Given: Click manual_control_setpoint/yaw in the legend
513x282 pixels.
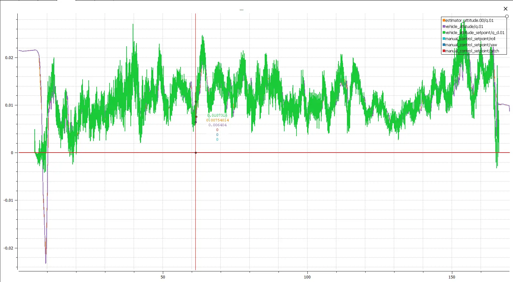Looking at the screenshot, I should pos(471,45).
